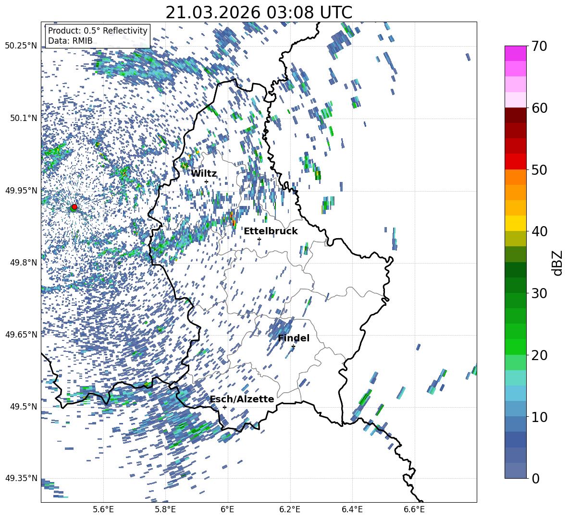Pick the top magenta colorbar band
569x519 pixels.
coord(516,53)
